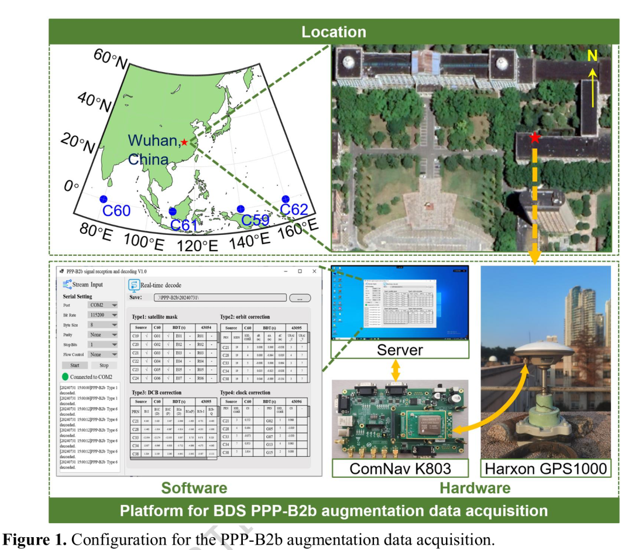
Task: Close the PPP-B2b decoding window
Action: coord(314,271)
